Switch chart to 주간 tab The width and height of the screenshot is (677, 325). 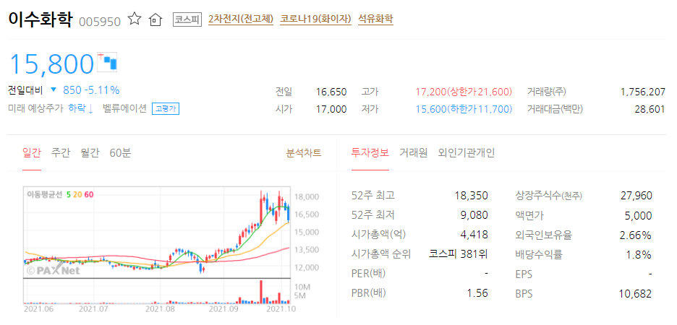point(61,152)
